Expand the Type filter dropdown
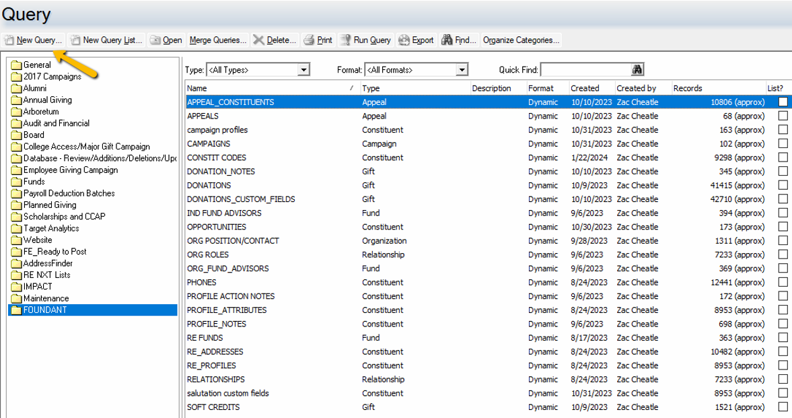Screen dimensions: 792x418 click(303, 70)
